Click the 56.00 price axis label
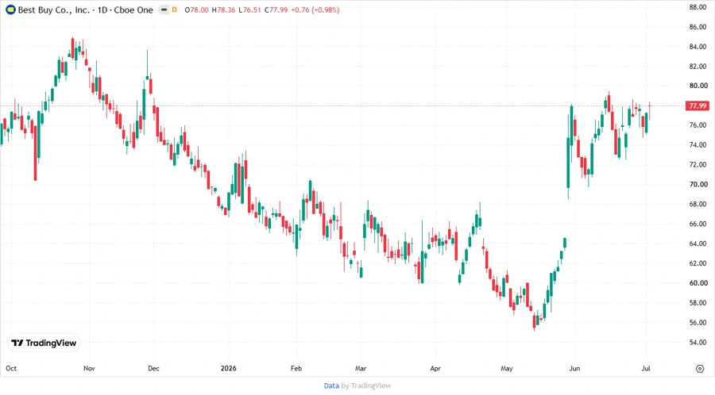Image resolution: width=715 pixels, height=395 pixels. (x=698, y=323)
